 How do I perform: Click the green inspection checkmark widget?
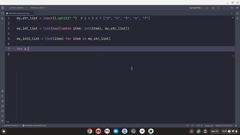[x=232, y=18]
